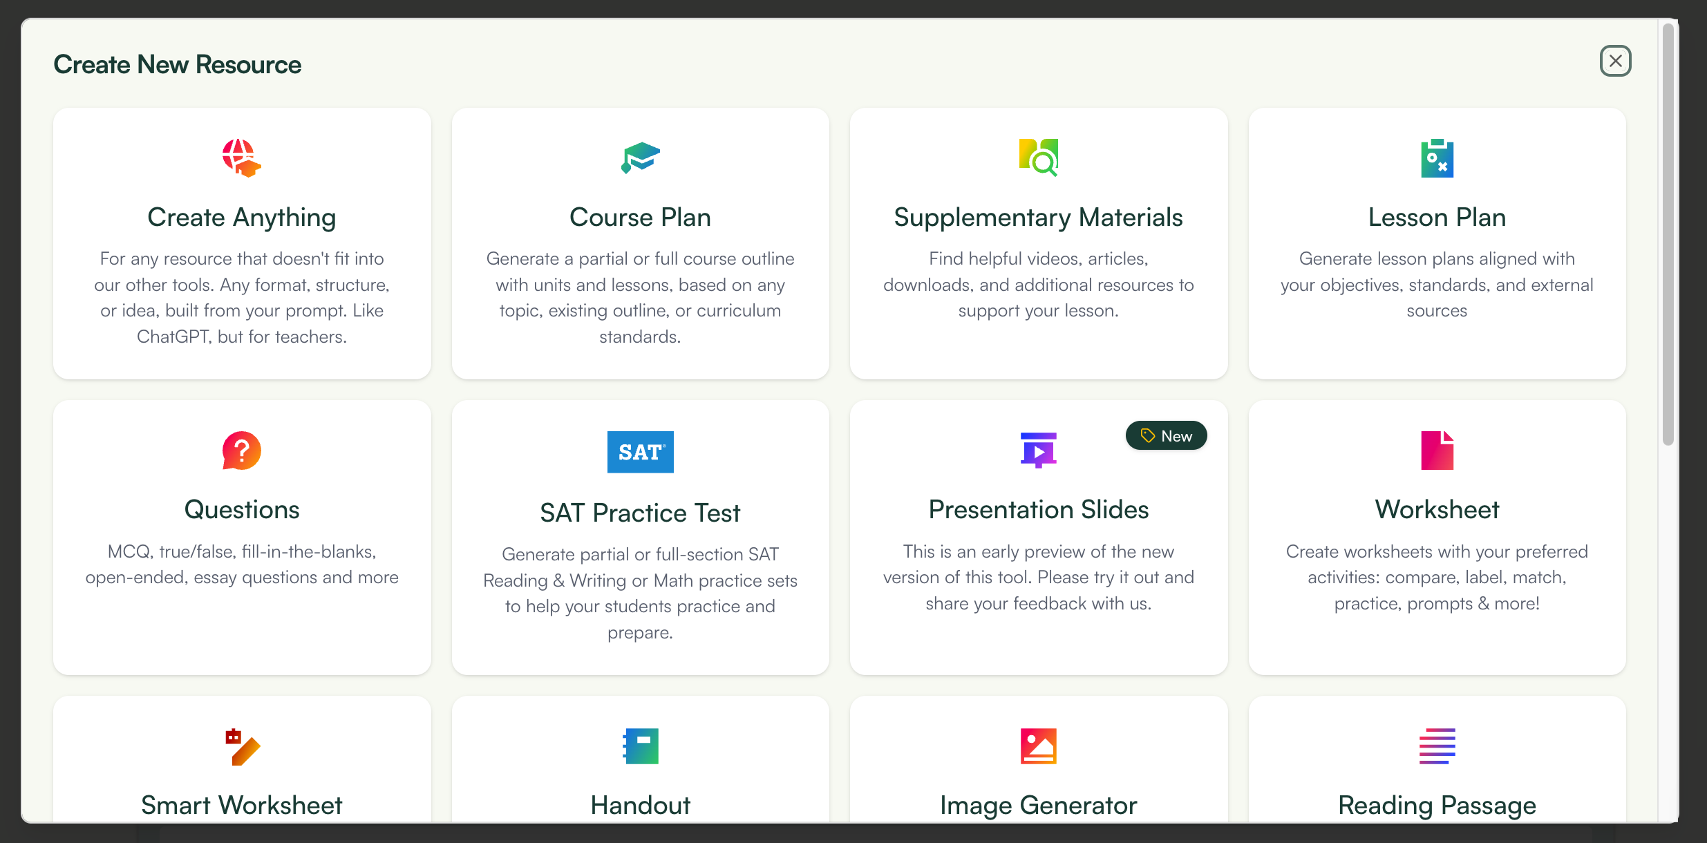Viewport: 1707px width, 843px height.
Task: Click the Course Plan graduation cap icon
Action: 639,158
